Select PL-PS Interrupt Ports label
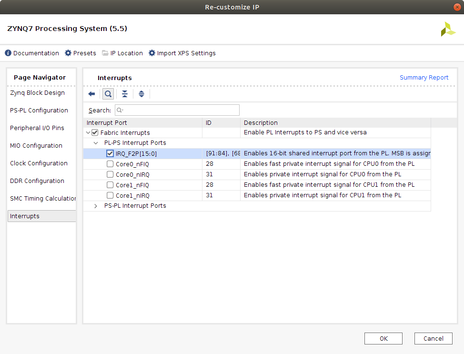 135,143
